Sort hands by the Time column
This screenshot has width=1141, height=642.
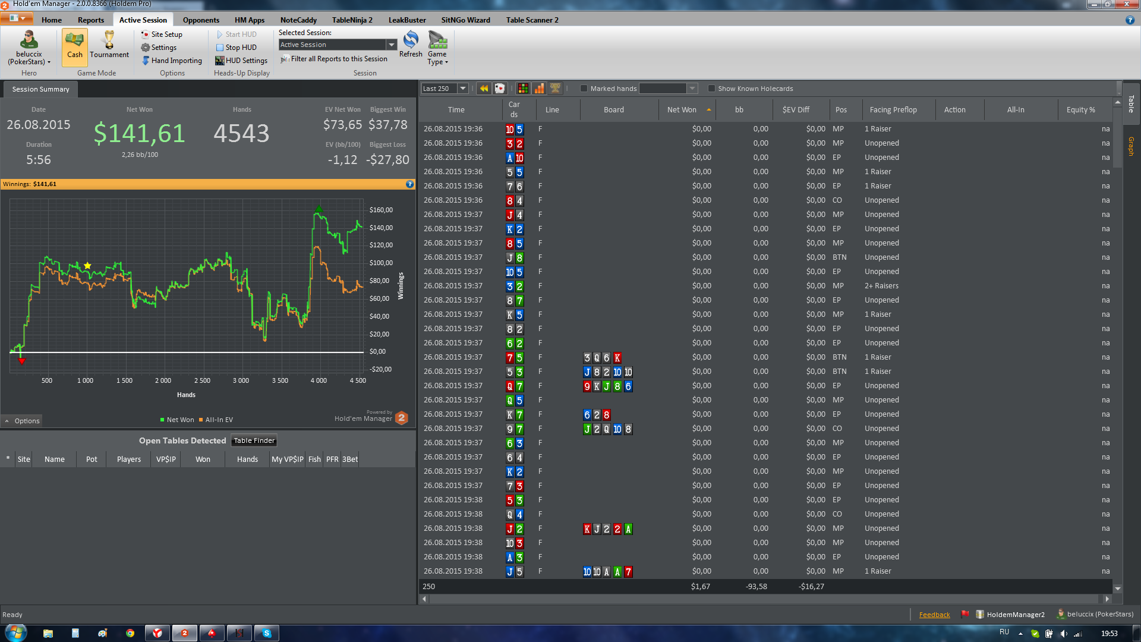456,109
